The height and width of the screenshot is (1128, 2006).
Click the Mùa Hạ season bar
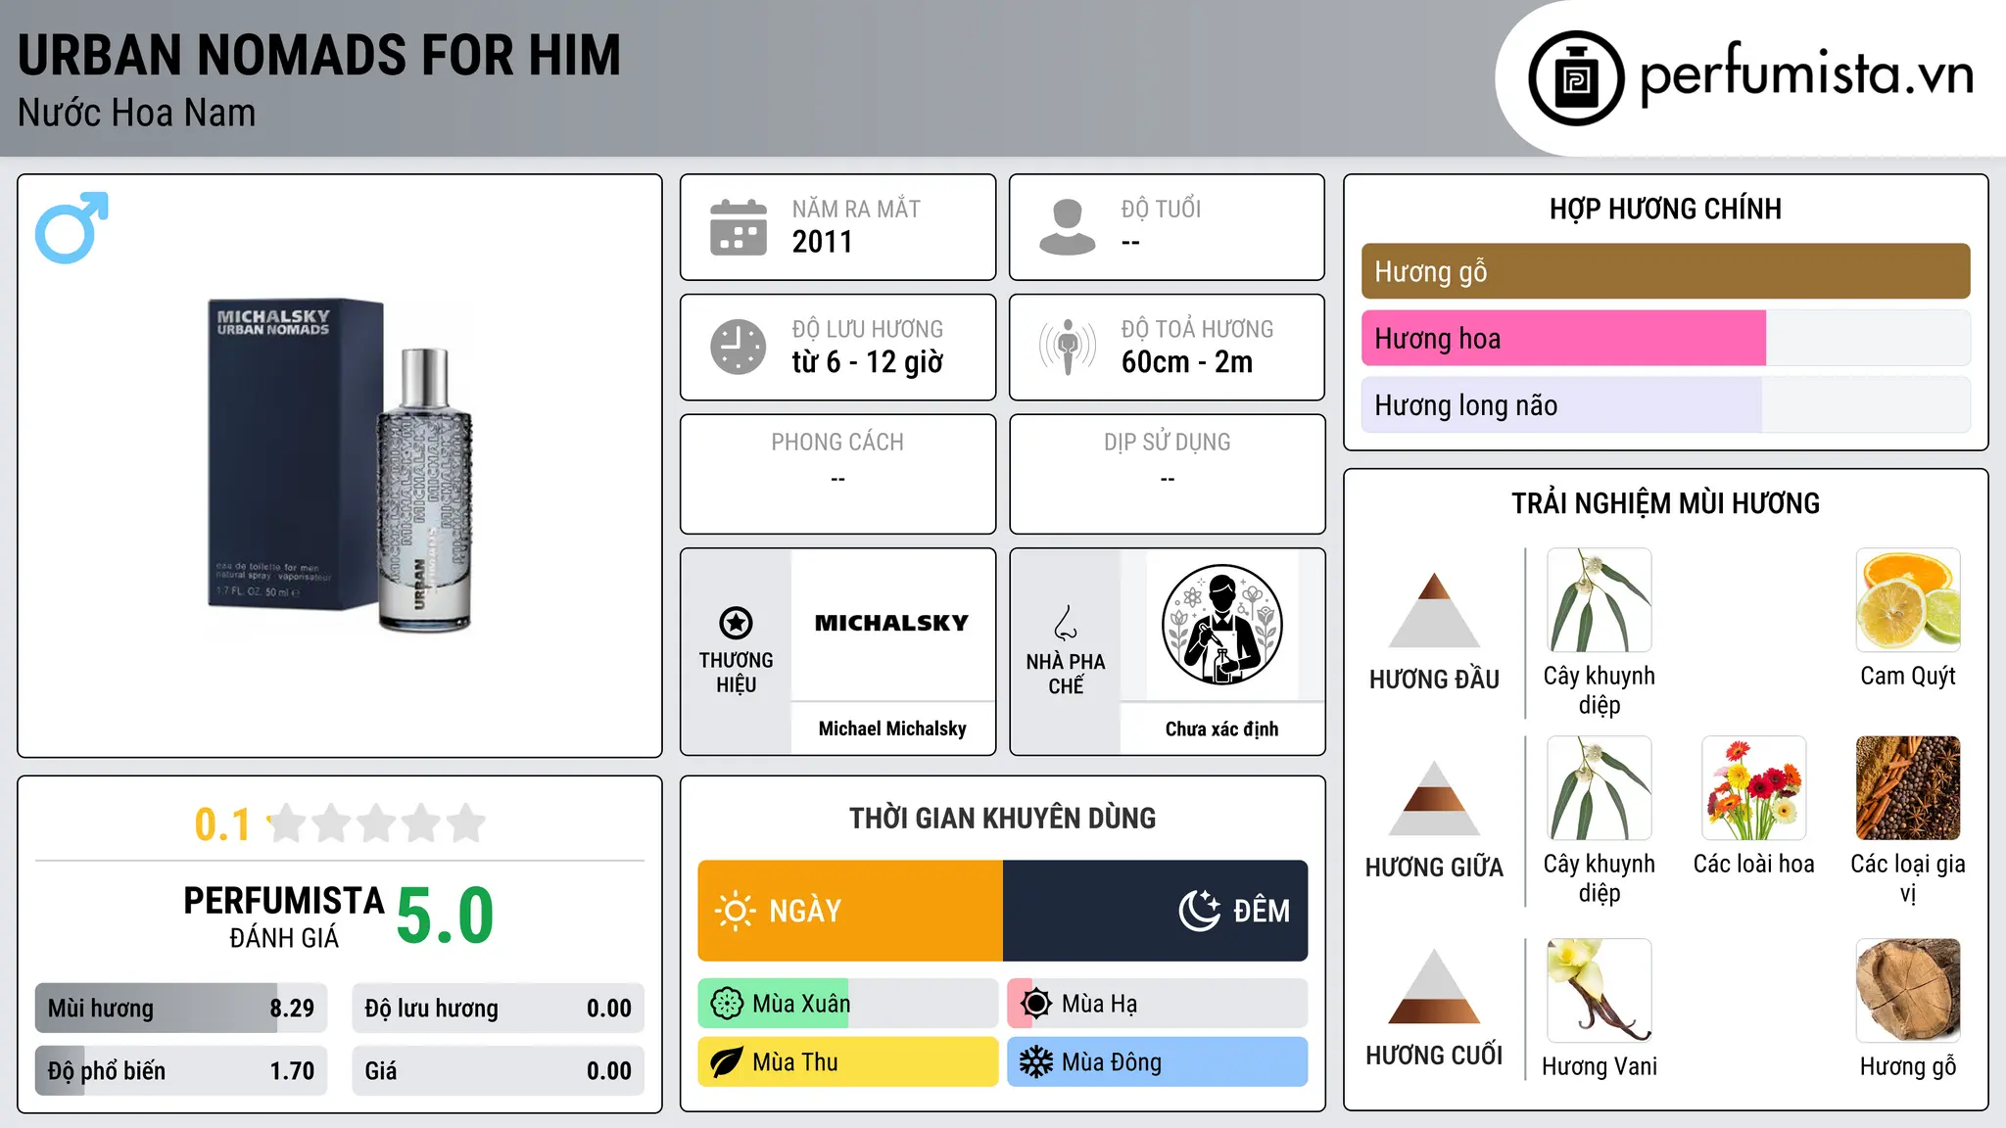(x=1158, y=1004)
